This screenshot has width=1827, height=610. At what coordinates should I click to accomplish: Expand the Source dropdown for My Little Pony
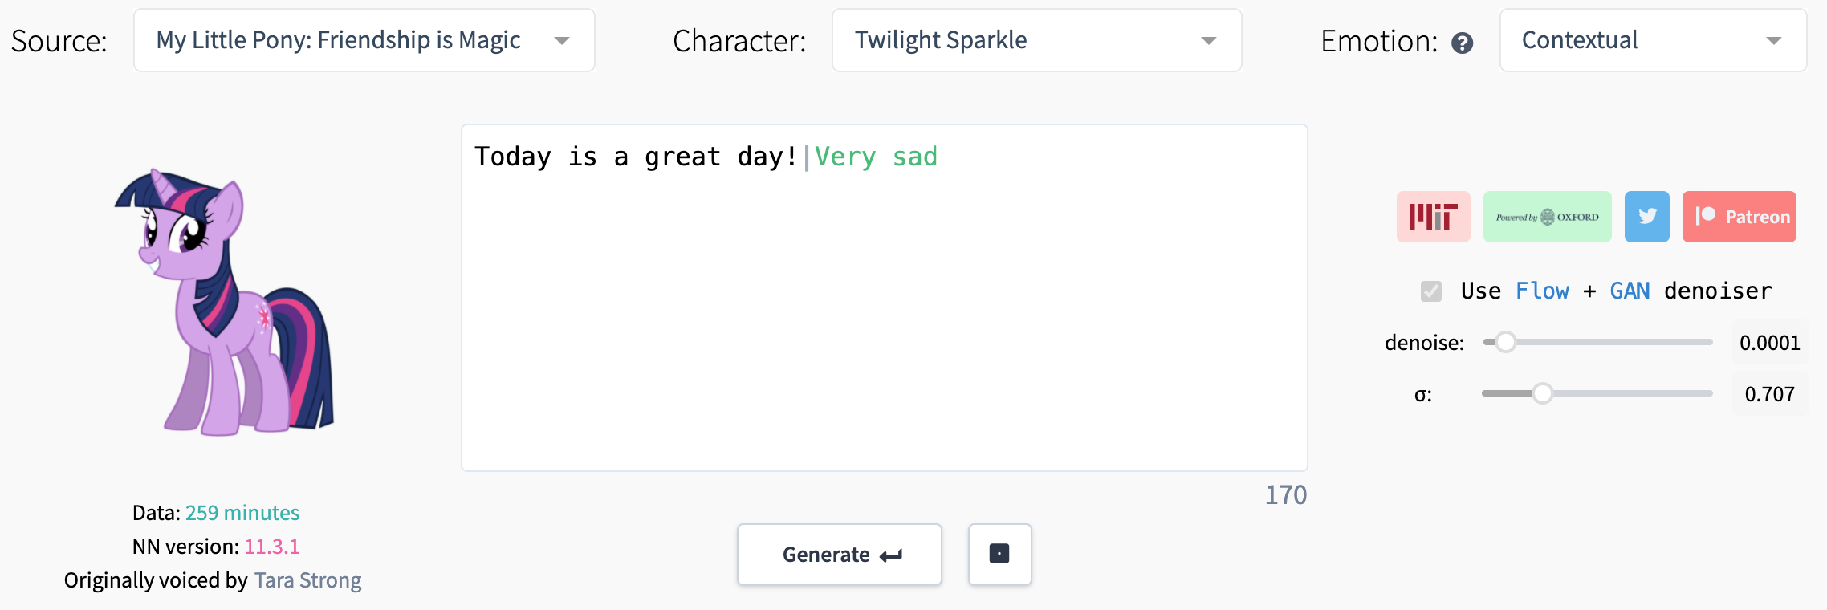point(364,40)
